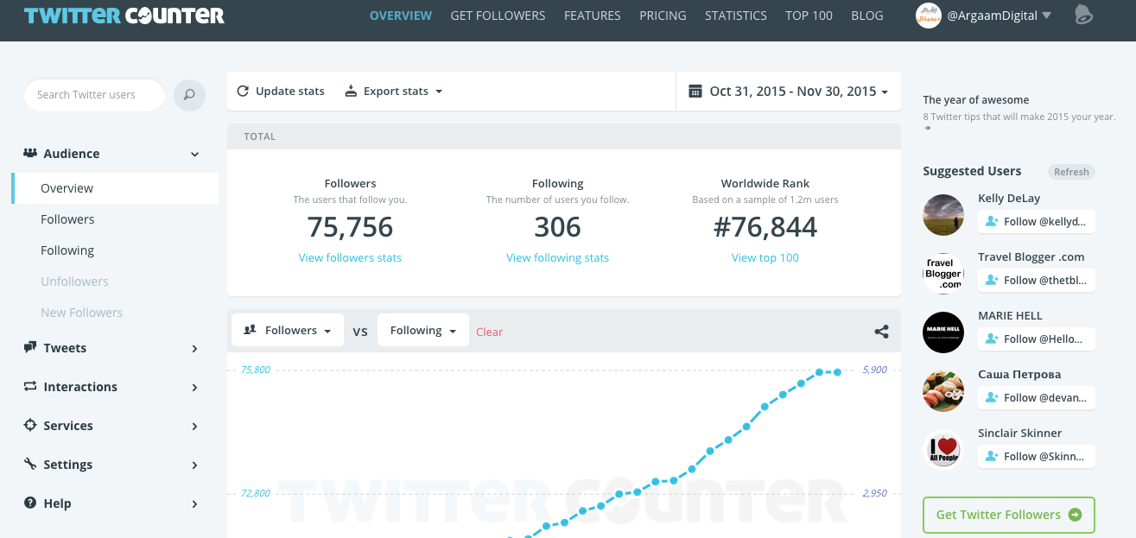The image size is (1136, 538).
Task: Click the last data point on chart
Action: [837, 372]
